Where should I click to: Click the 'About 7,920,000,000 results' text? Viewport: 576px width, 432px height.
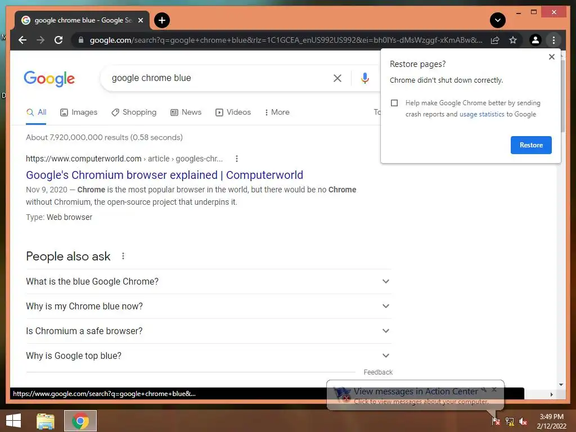(104, 137)
